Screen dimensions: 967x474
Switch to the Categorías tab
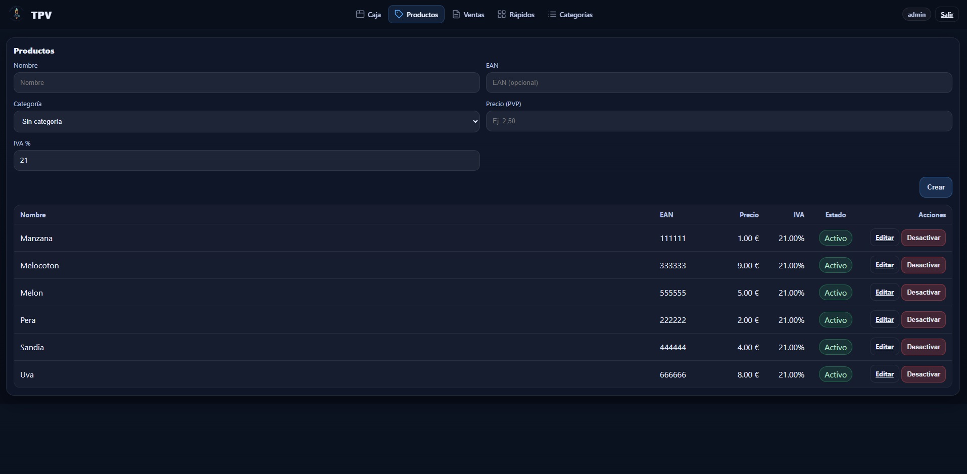coord(570,15)
